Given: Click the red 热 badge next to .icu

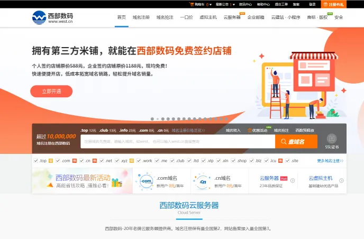Looking at the screenshot, I should pyautogui.click(x=280, y=161).
